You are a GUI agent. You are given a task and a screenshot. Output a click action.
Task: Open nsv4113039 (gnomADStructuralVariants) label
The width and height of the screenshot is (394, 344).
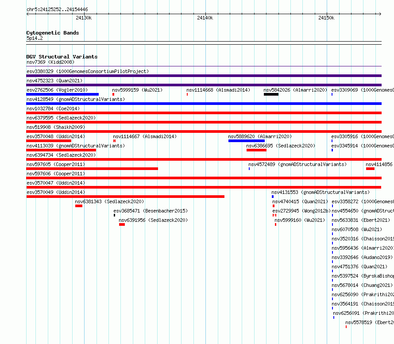pos(76,146)
